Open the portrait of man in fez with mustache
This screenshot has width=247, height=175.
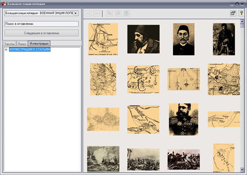point(183,39)
